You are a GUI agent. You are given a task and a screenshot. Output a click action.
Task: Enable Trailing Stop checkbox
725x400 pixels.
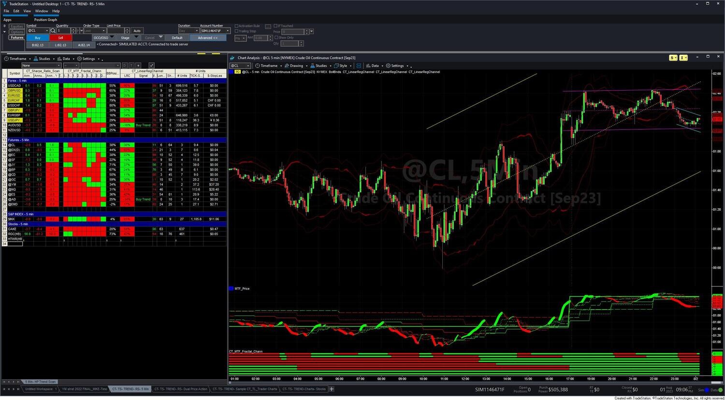(x=236, y=31)
